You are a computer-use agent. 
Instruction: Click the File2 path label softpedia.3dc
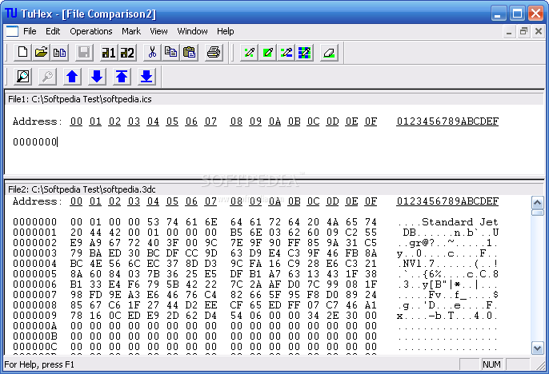point(82,189)
